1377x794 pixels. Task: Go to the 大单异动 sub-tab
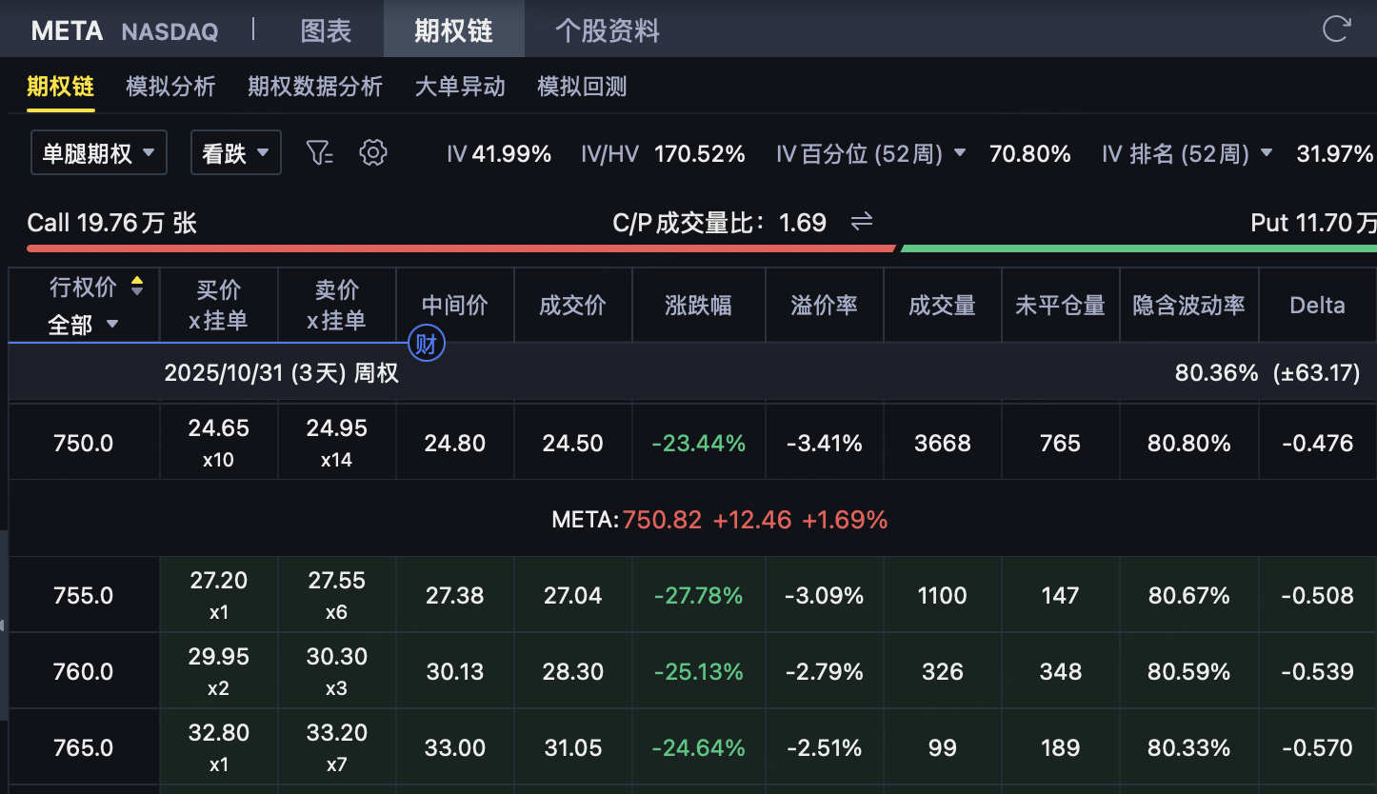pyautogui.click(x=460, y=87)
